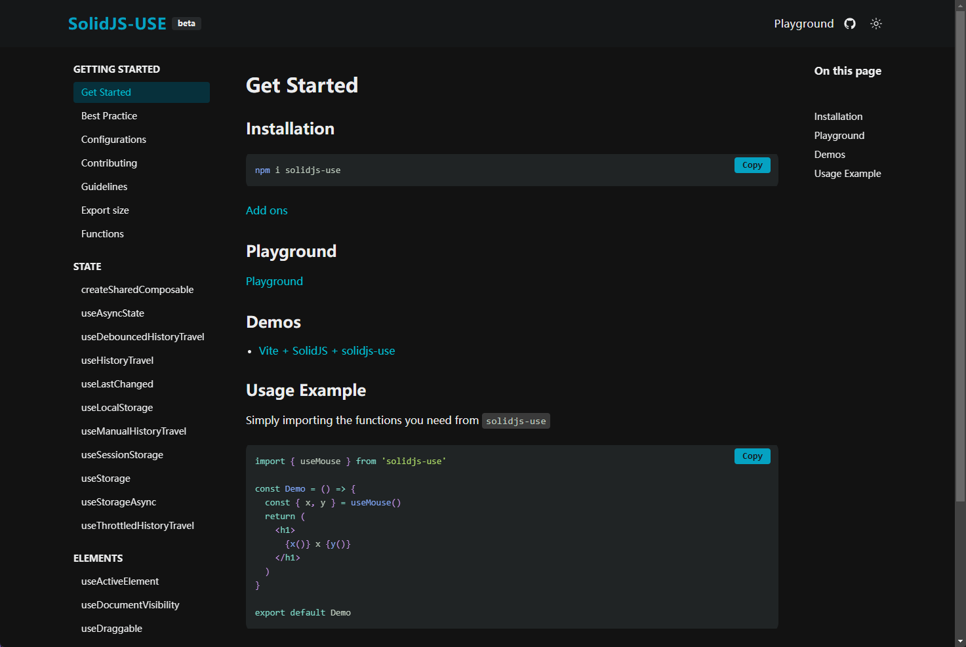Open the GitHub repository icon
The width and height of the screenshot is (966, 647).
point(850,24)
